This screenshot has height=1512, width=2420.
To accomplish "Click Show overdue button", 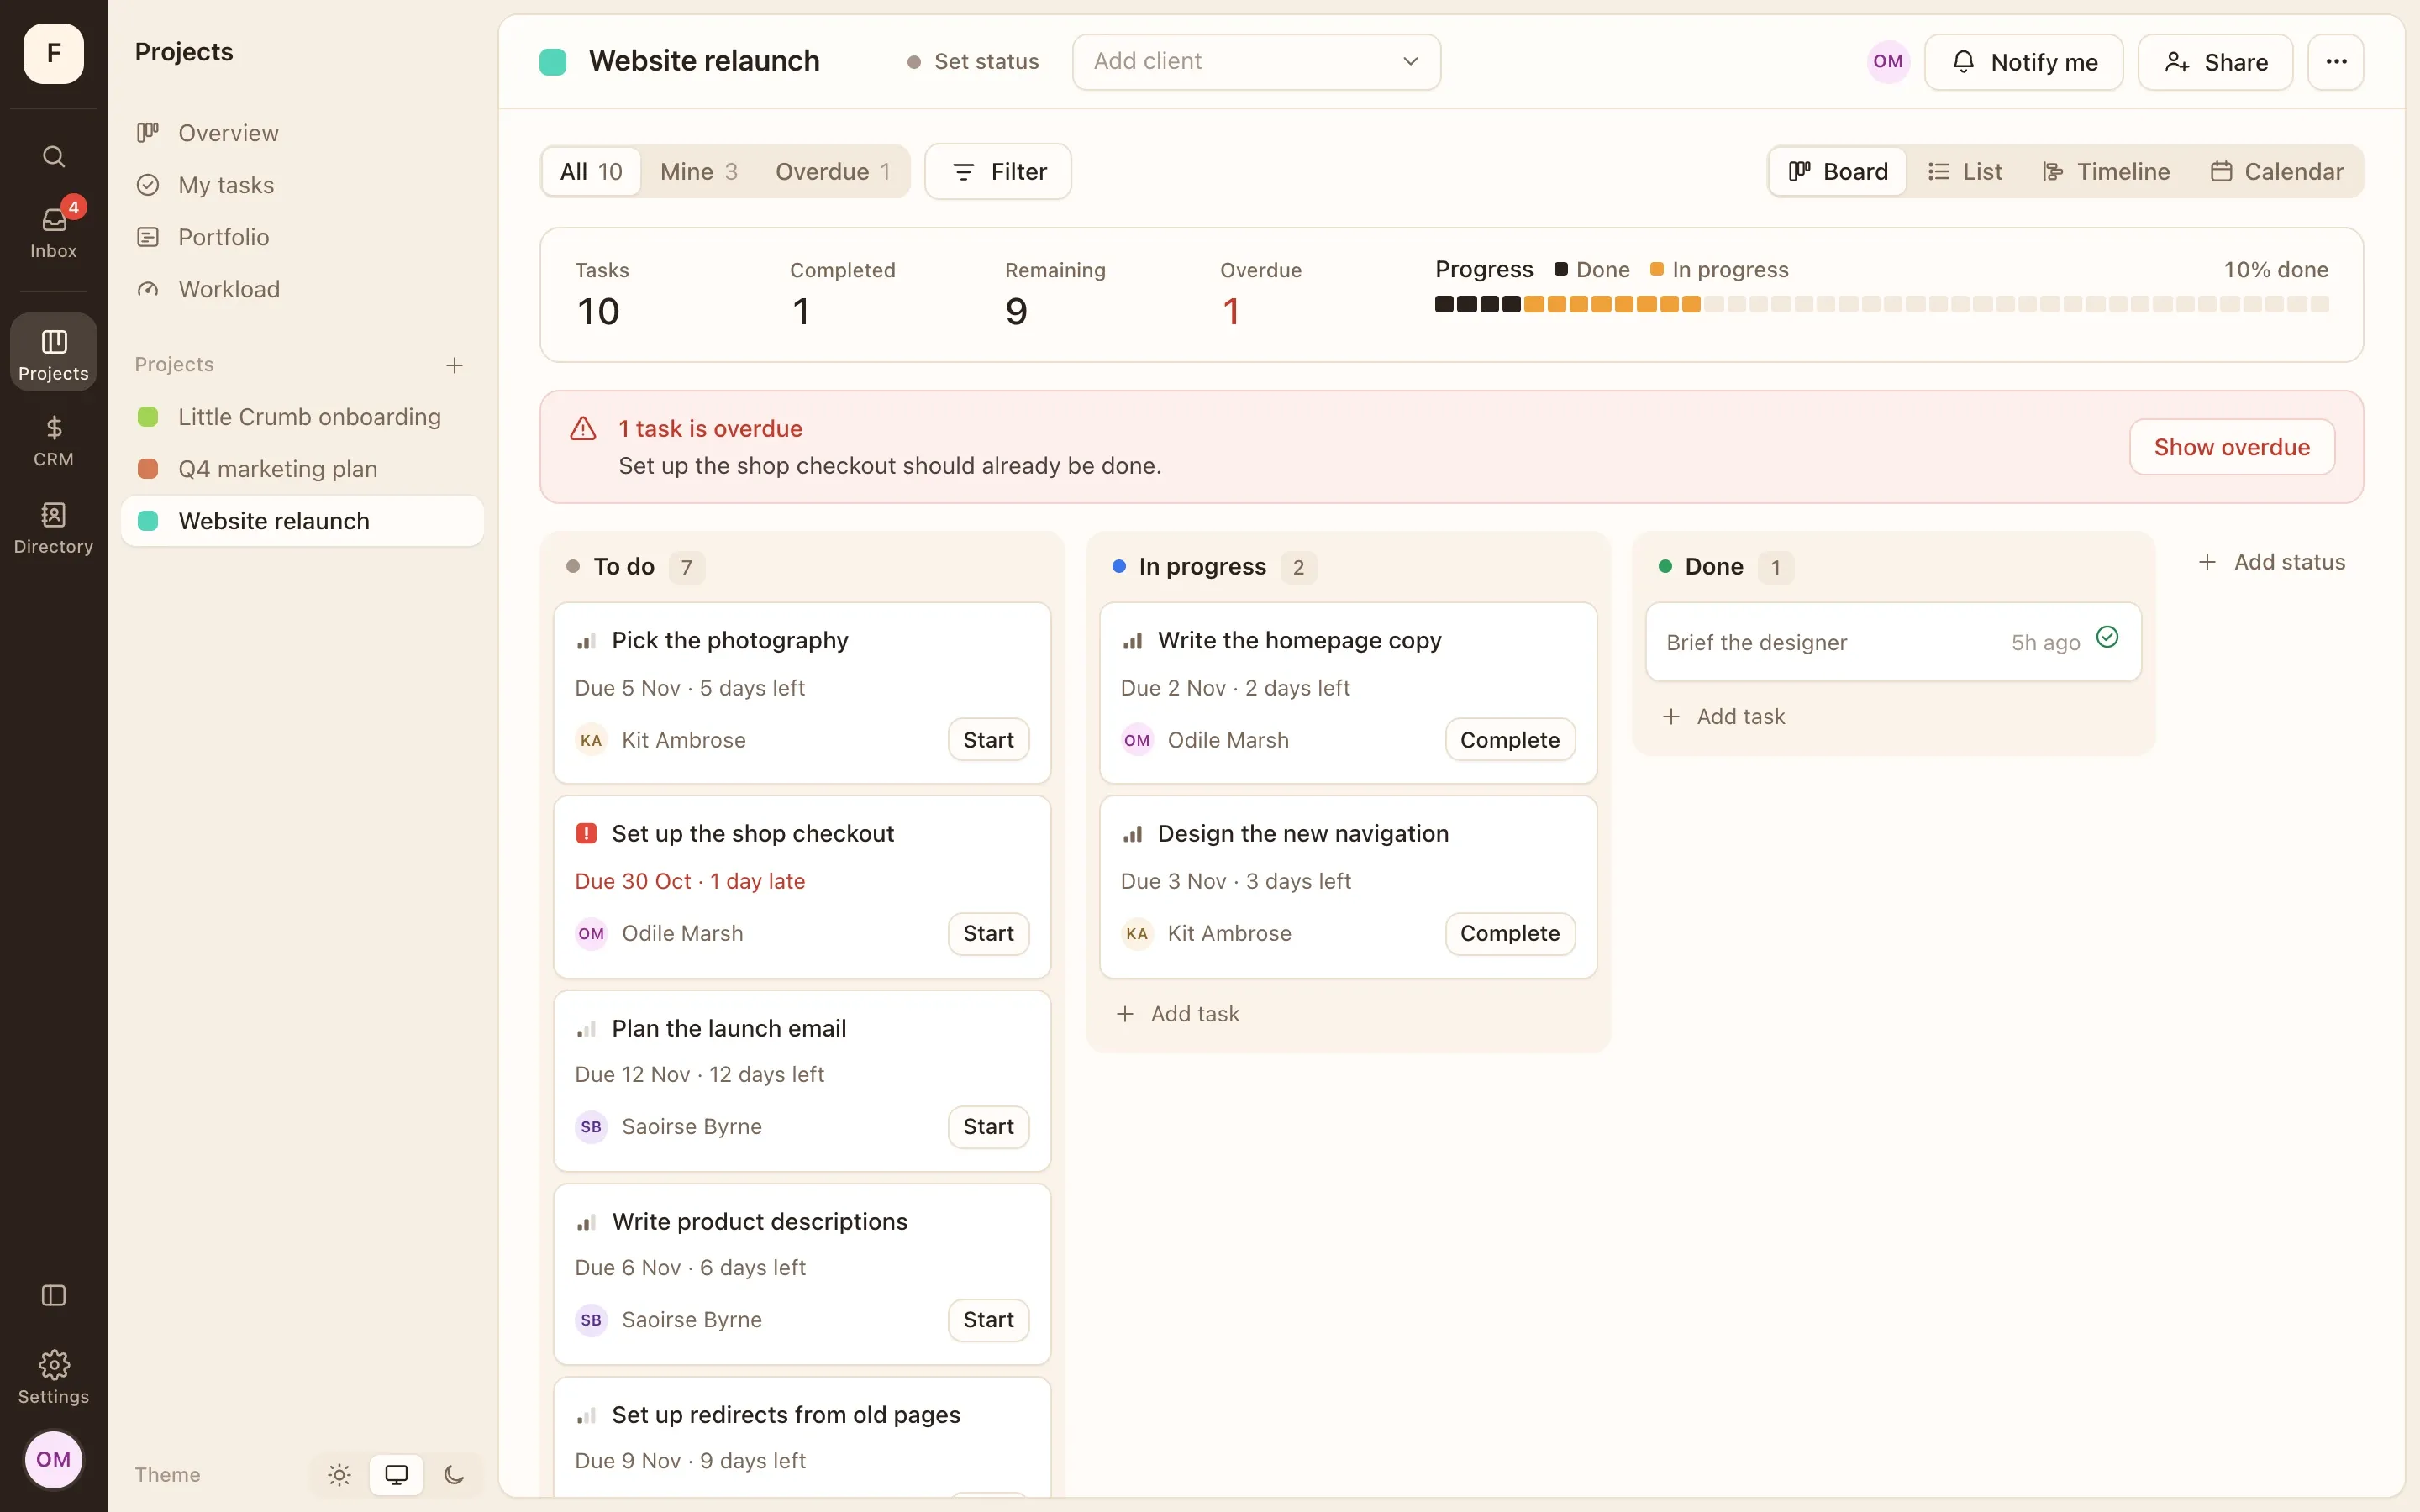I will coord(2231,447).
